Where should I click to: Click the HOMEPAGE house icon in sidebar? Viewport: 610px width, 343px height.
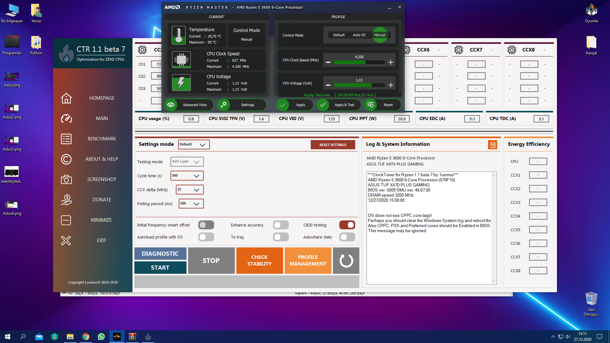point(66,98)
